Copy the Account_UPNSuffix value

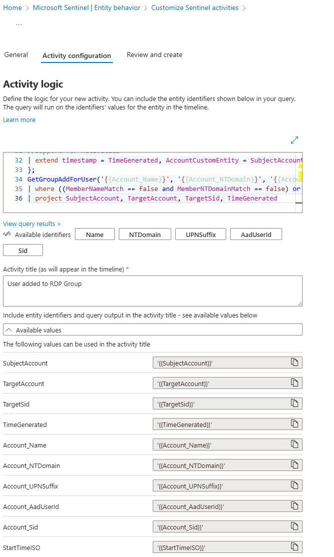coord(295,485)
